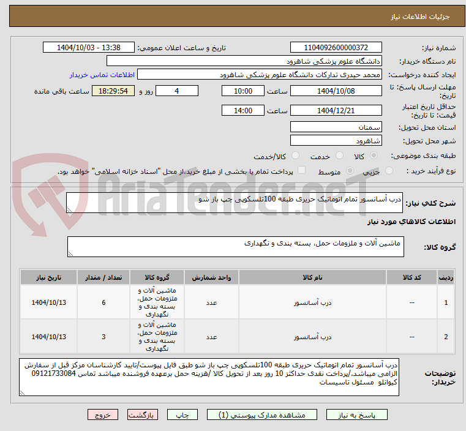Screen dimensions: 466x431
Task: Click the resize grip of buyer notes box
Action: pos(22,392)
